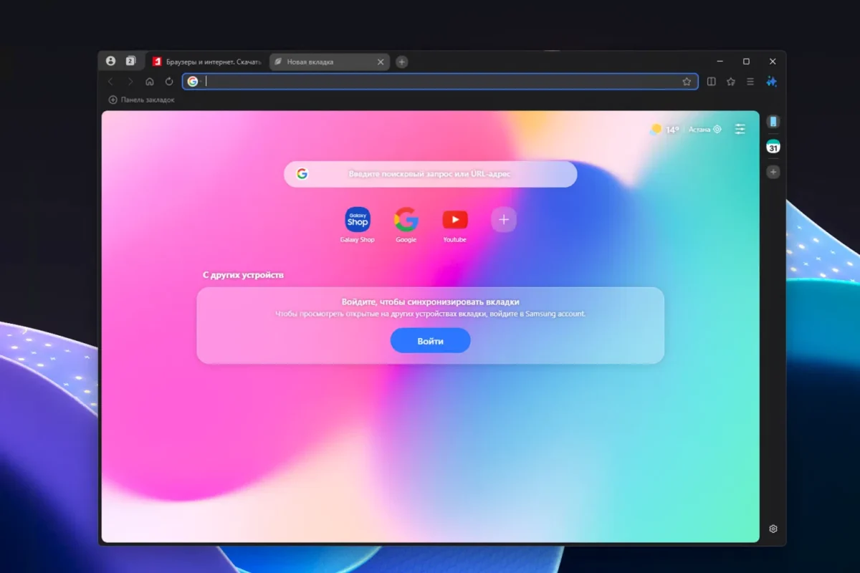The height and width of the screenshot is (573, 860).
Task: Enter split-screen view from the toolbar
Action: click(710, 82)
